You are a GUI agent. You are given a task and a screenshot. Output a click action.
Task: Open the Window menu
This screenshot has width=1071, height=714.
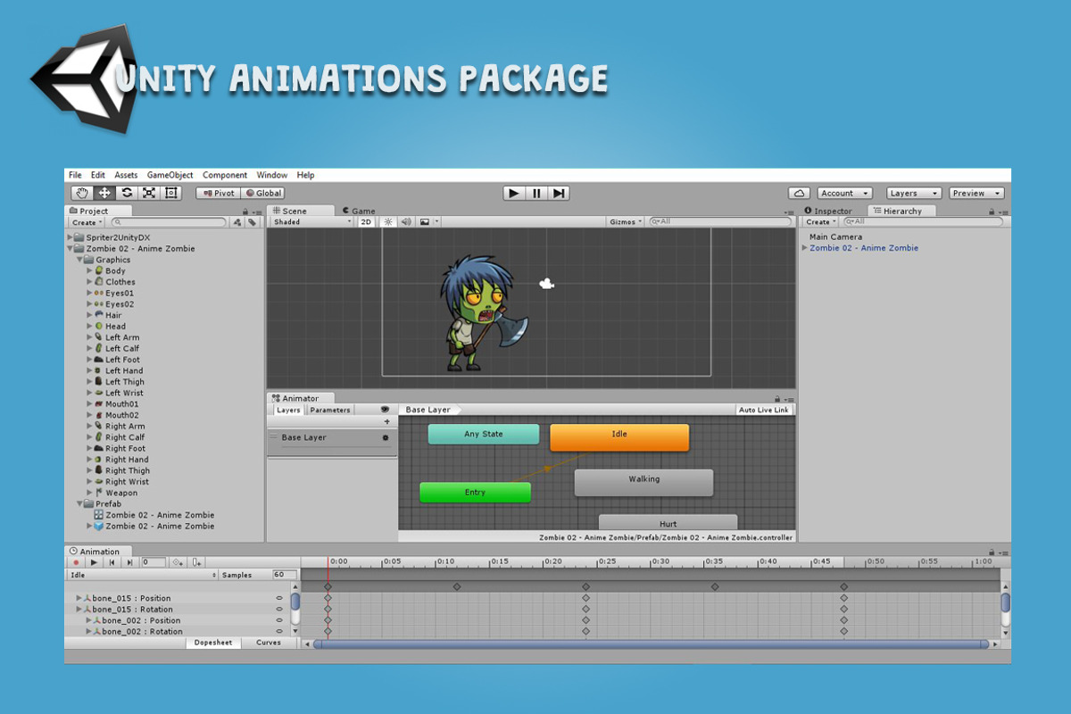coord(272,175)
